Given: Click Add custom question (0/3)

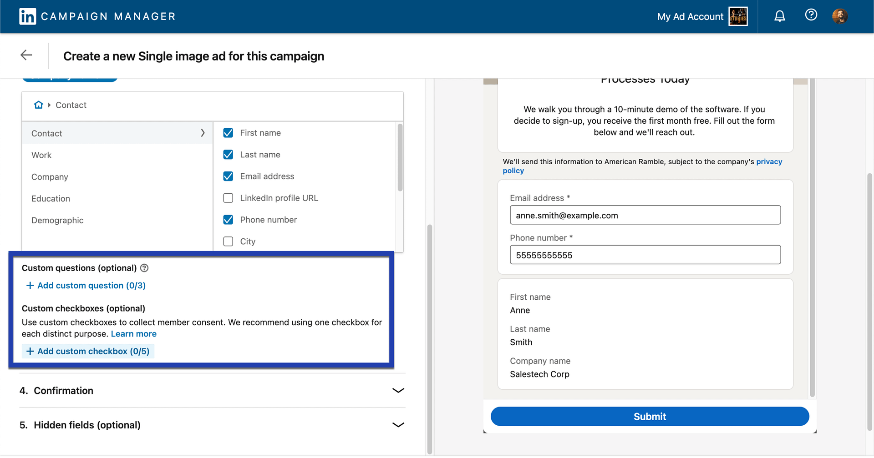Looking at the screenshot, I should (x=86, y=286).
